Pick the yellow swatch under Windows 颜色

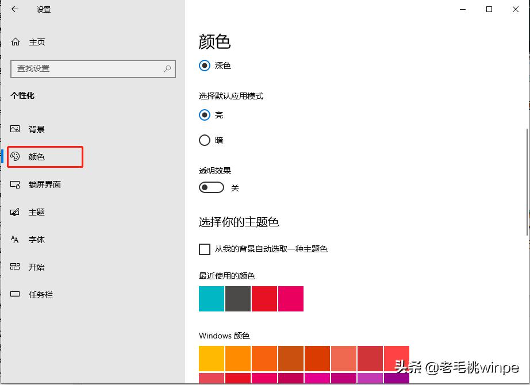tap(211, 359)
